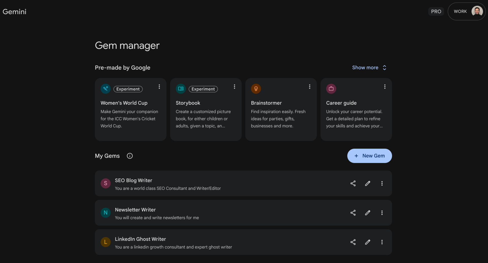Open more options for Storybook card

point(235,87)
